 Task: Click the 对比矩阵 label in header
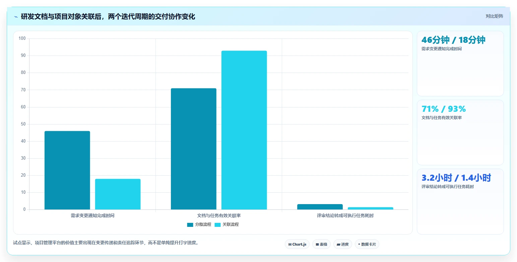[x=494, y=16]
